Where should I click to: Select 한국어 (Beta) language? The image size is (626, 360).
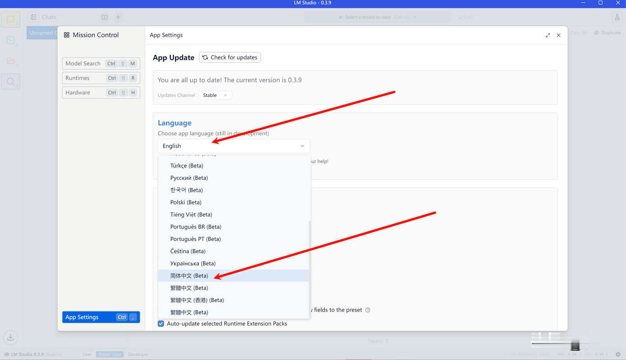(x=233, y=190)
